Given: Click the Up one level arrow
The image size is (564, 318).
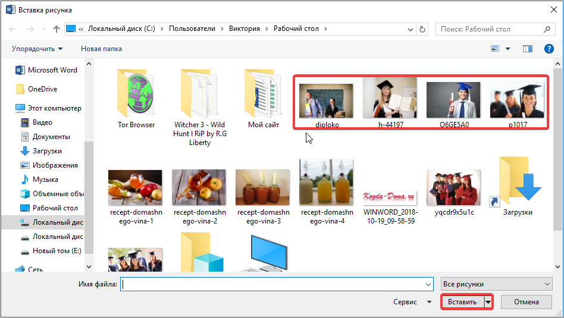Looking at the screenshot, I should [x=57, y=29].
